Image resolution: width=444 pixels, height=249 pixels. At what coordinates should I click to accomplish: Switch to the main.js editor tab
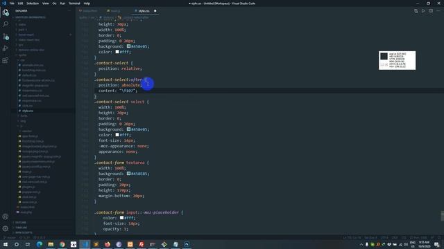(x=116, y=11)
